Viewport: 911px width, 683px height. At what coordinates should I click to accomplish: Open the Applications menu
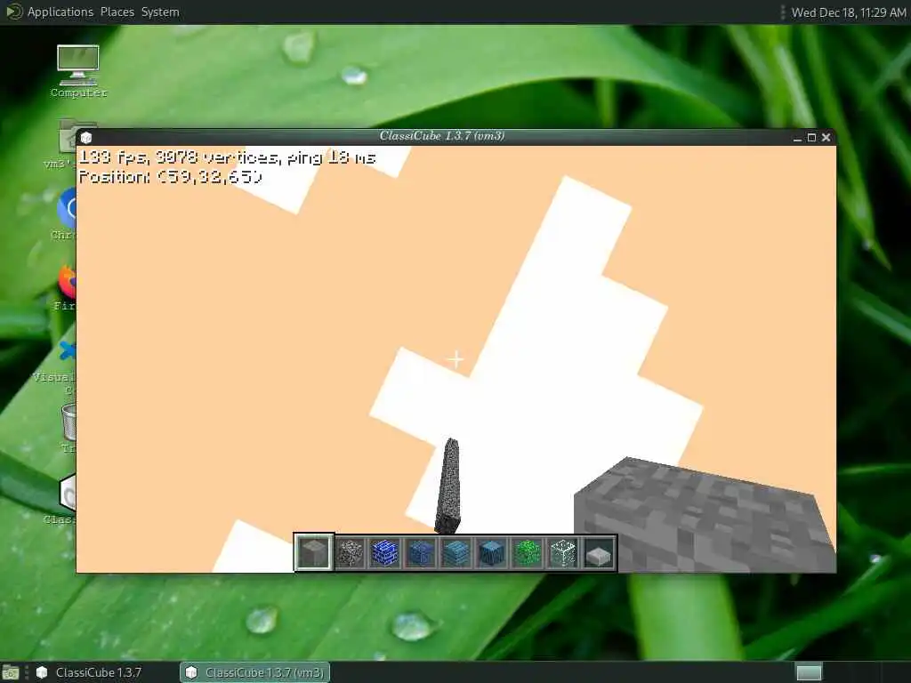pyautogui.click(x=60, y=12)
